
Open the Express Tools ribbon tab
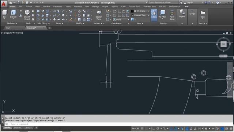pyautogui.click(x=135, y=7)
